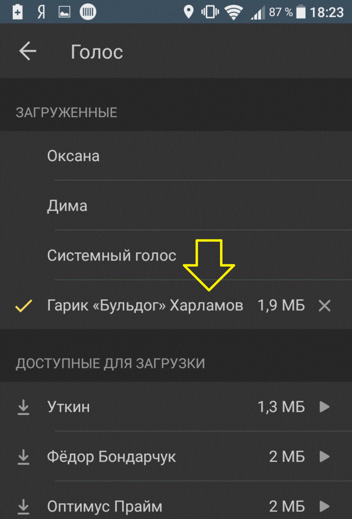Tap the Оптимус Прайм voice label
Screen dimensions: 352x519
(x=105, y=506)
